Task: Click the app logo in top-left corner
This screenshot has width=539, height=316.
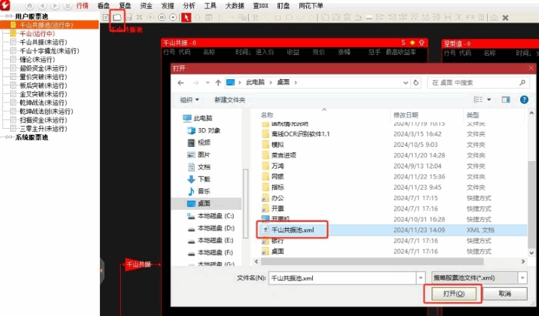Action: [x=5, y=5]
